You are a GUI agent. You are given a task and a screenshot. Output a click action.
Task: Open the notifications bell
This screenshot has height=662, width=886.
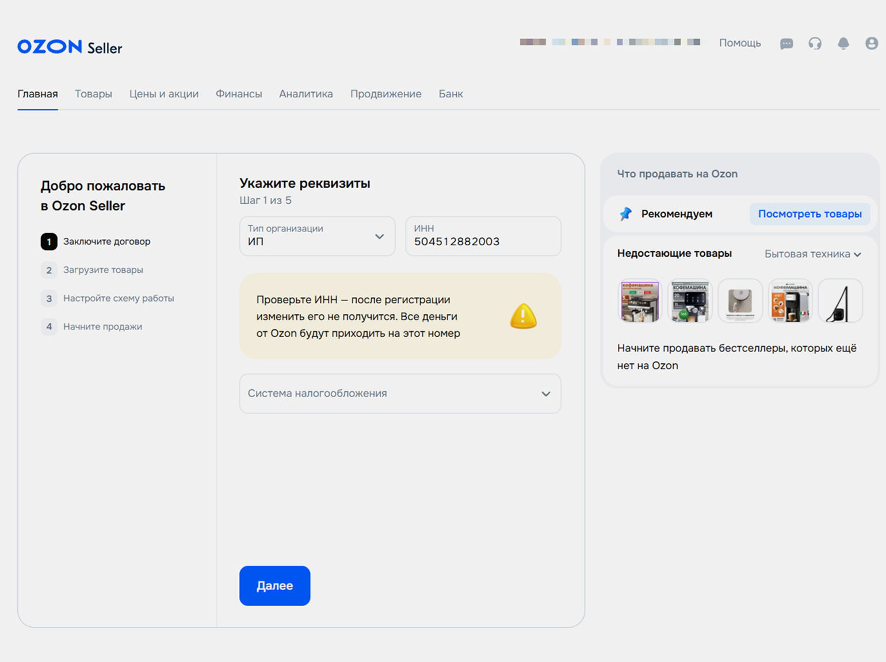[843, 44]
